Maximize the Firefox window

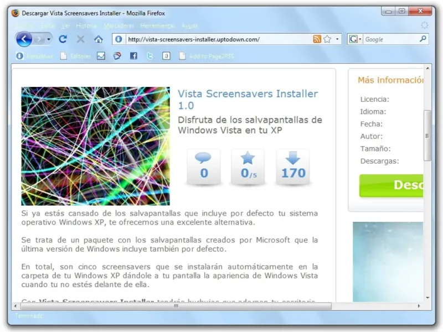click(x=402, y=11)
